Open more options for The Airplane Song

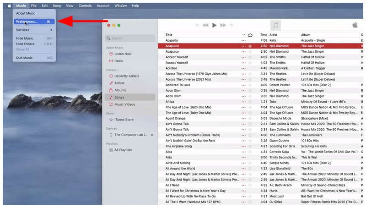pyautogui.click(x=244, y=146)
